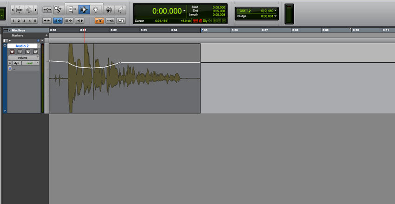The width and height of the screenshot is (395, 204).
Task: Open main counter format dropdown
Action: point(184,11)
